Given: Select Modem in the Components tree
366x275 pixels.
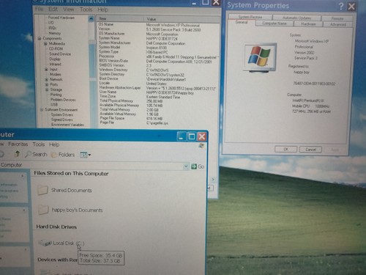Looking at the screenshot, I should click(x=56, y=74).
